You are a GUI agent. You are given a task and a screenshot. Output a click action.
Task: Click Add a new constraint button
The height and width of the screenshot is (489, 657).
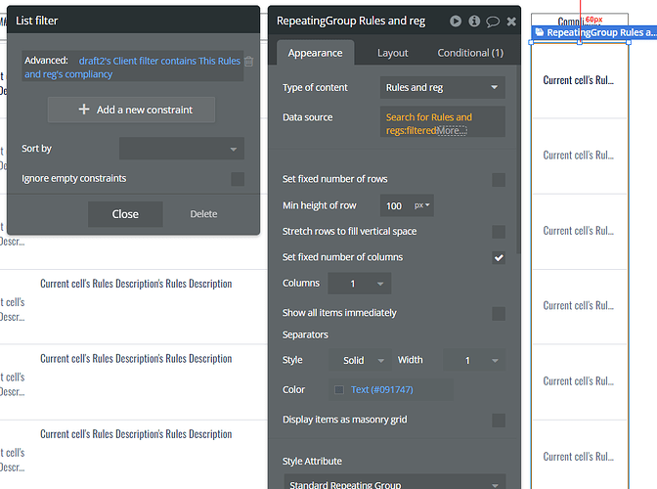tap(132, 110)
